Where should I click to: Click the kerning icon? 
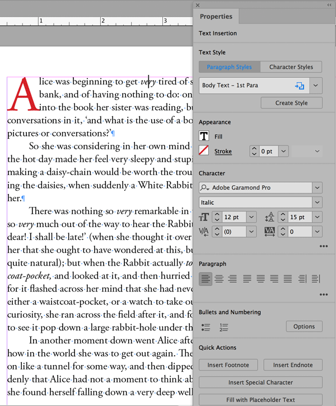click(x=204, y=232)
